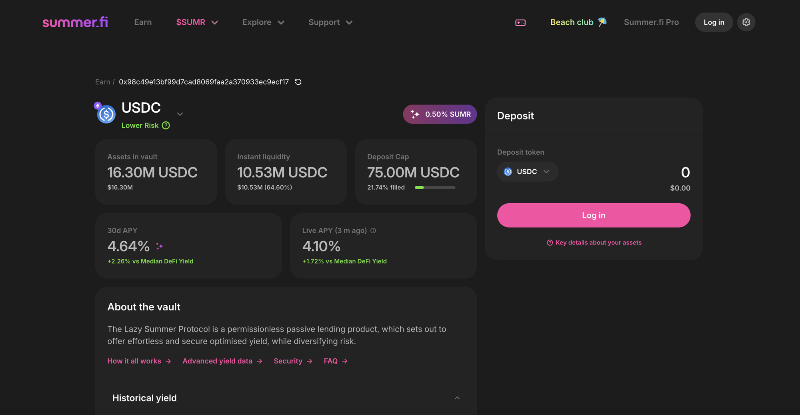The width and height of the screenshot is (800, 415).
Task: Click the $0.00 deposit value text
Action: tap(680, 188)
